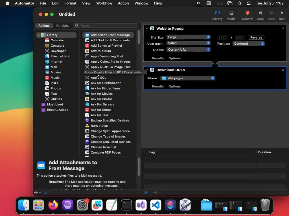The image size is (289, 216).
Task: Toggle the Library panel in toolbar
Action: (x=217, y=15)
